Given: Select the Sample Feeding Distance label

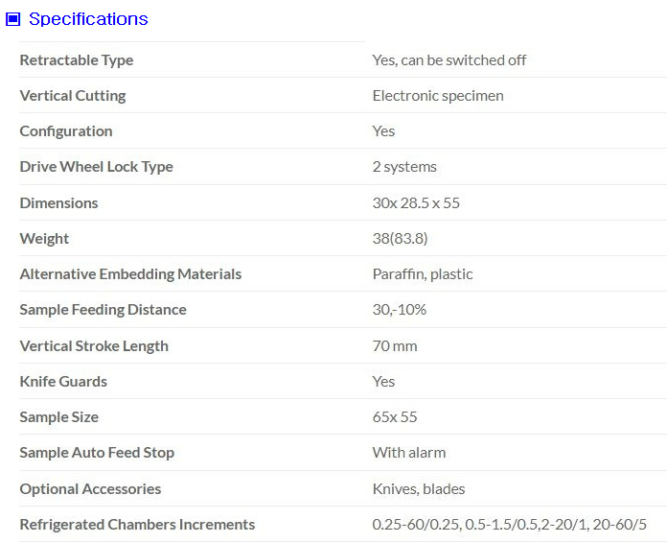Looking at the screenshot, I should pyautogui.click(x=103, y=310).
